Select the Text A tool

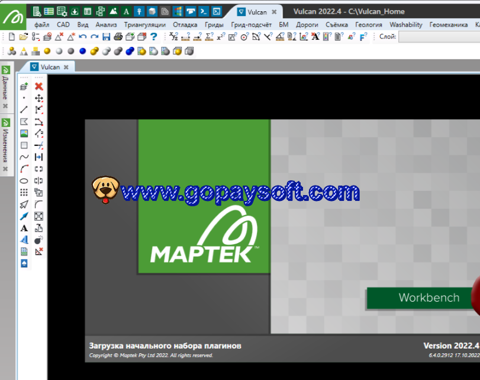point(24,228)
